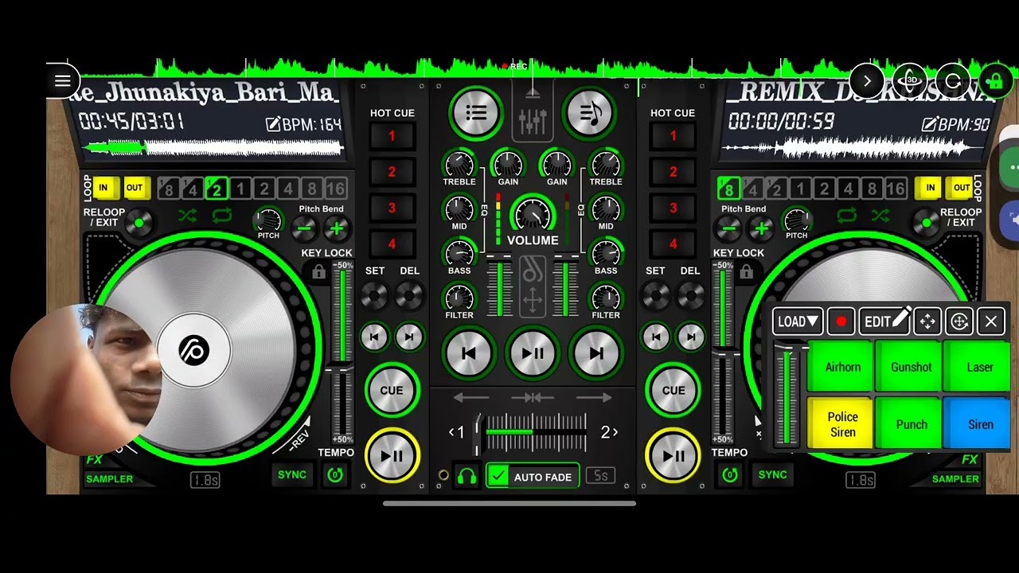This screenshot has height=573, width=1019.
Task: Enable left deck shuffle loop icon
Action: [187, 215]
